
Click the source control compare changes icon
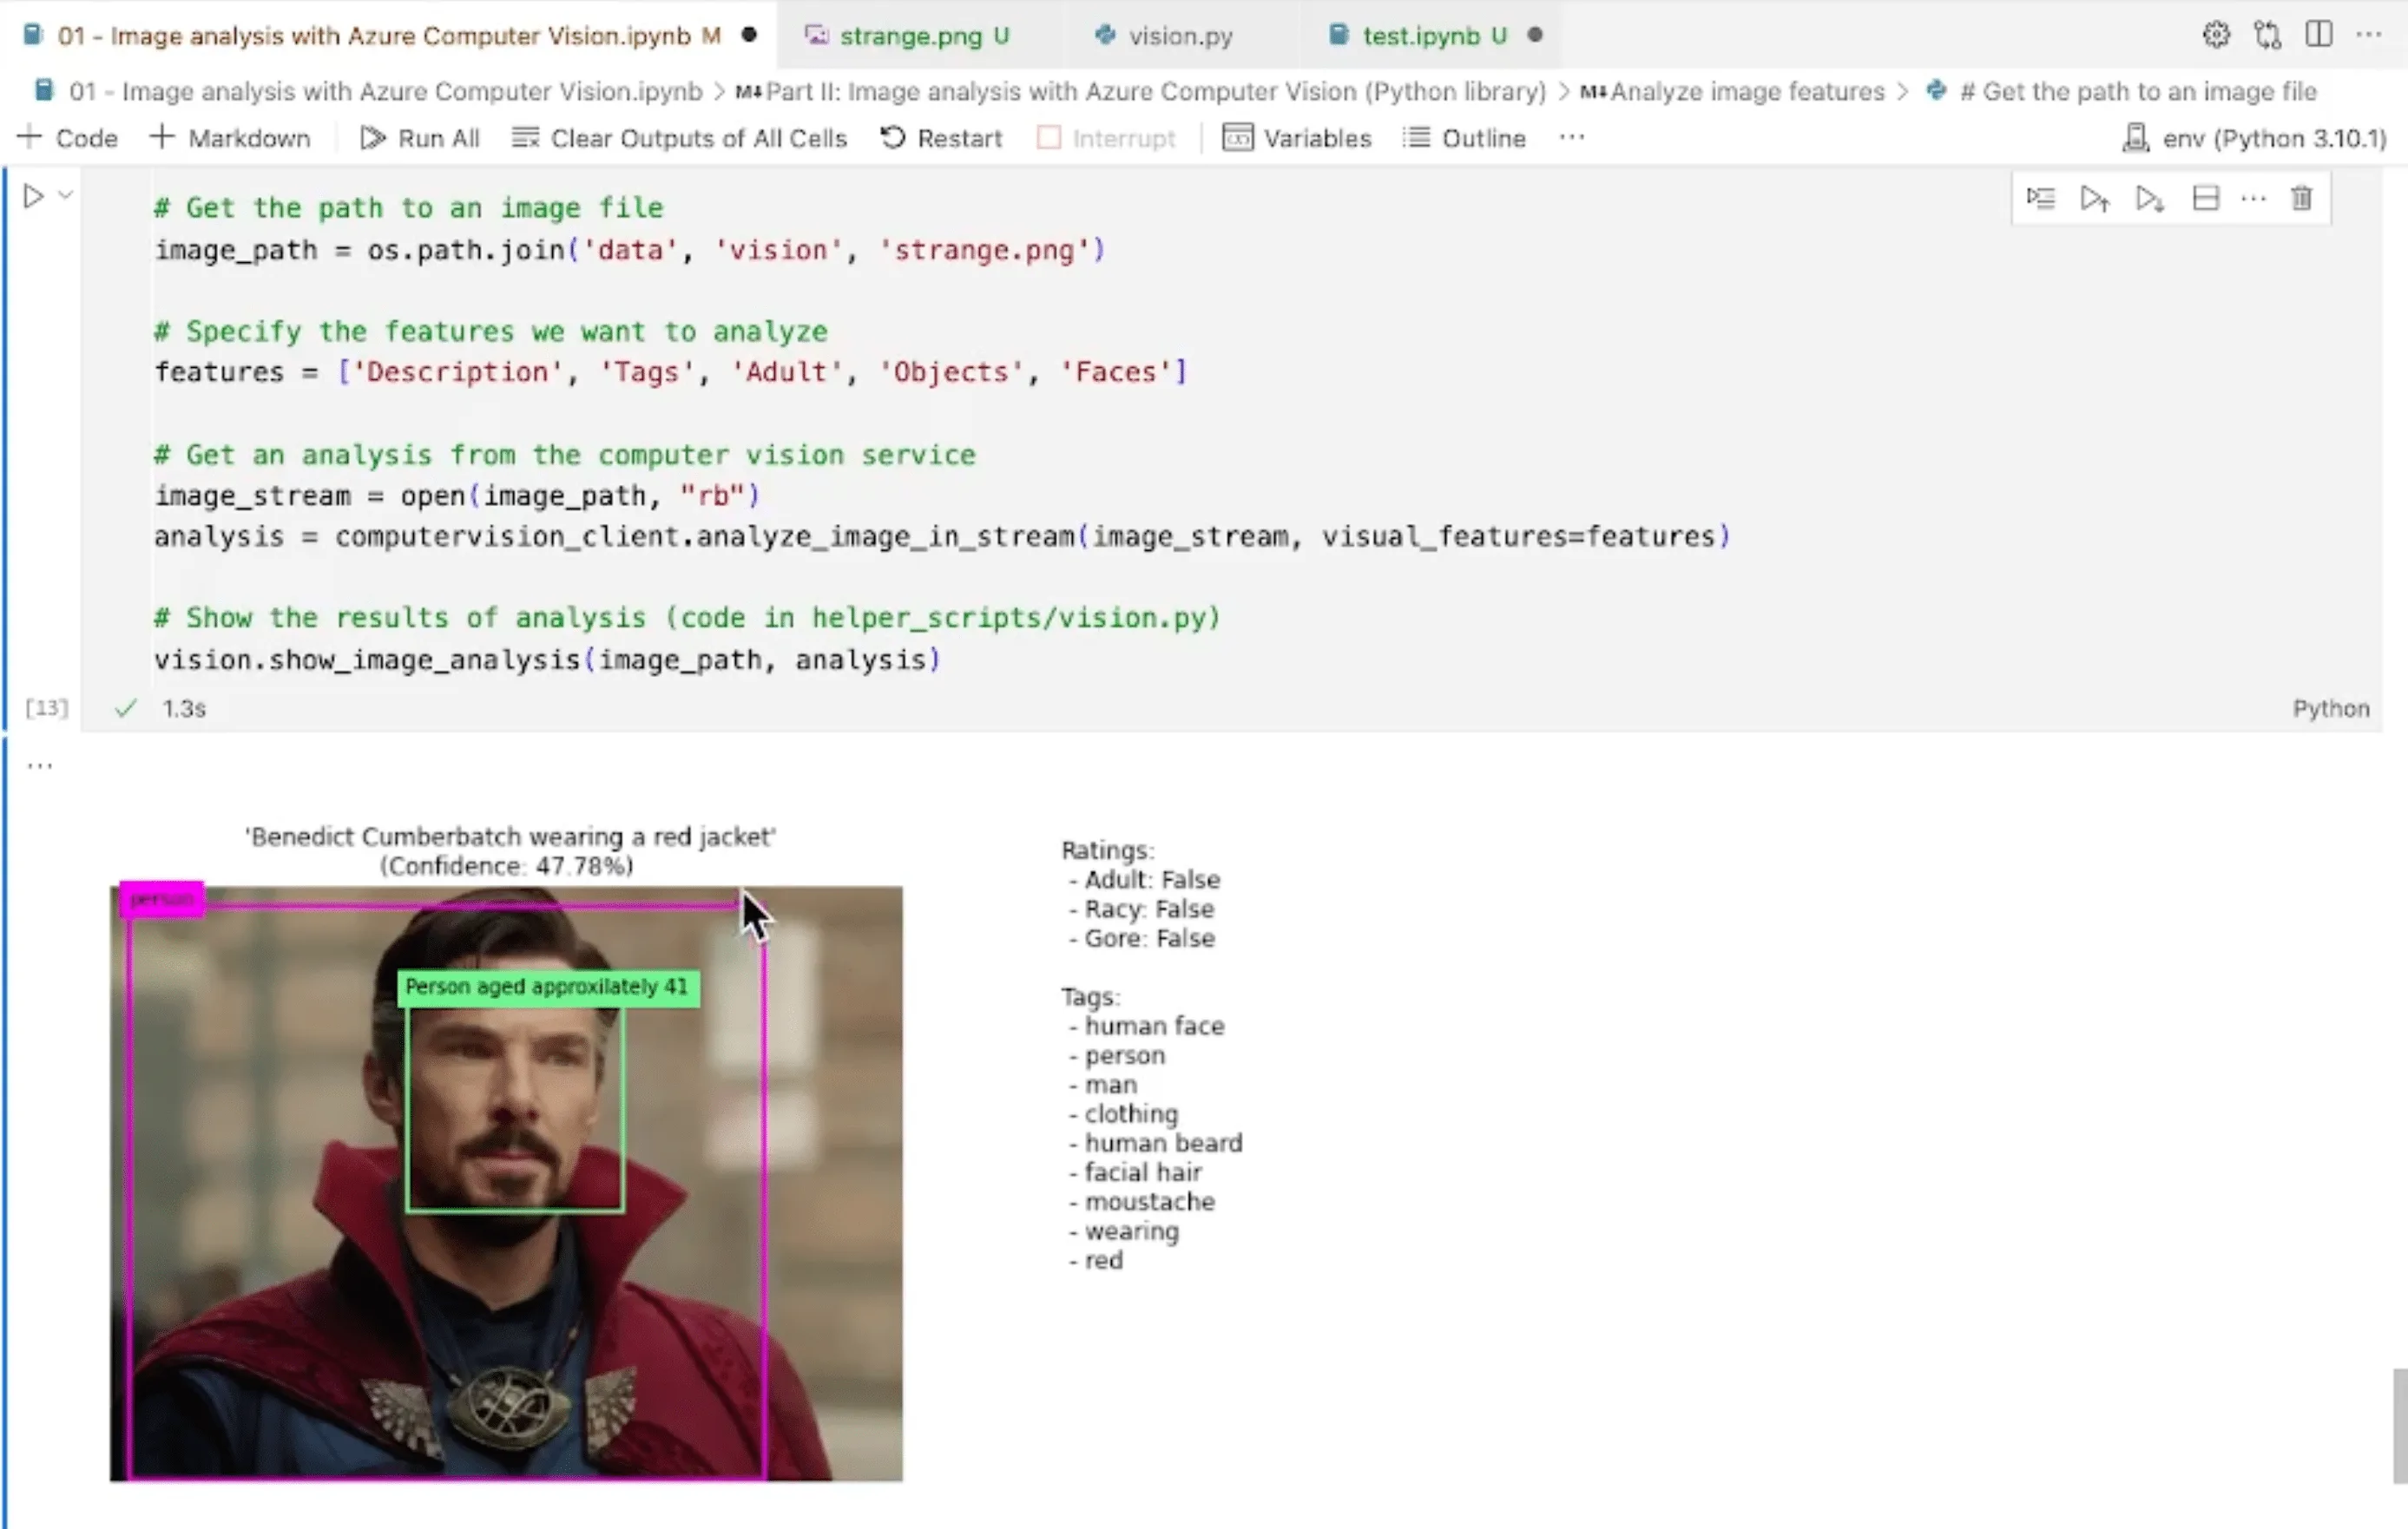tap(2267, 35)
